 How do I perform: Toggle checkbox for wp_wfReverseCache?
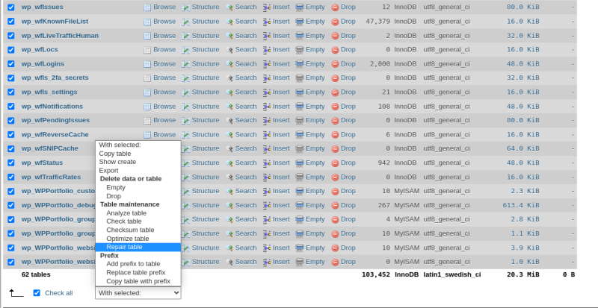click(x=11, y=134)
